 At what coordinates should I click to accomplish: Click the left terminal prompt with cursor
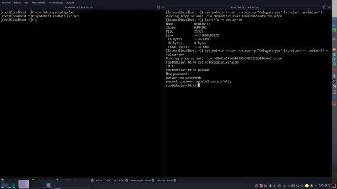19,20
